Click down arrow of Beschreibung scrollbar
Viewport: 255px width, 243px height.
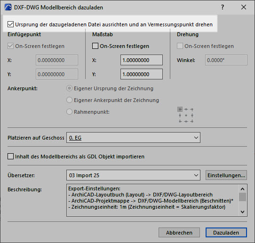(242, 212)
